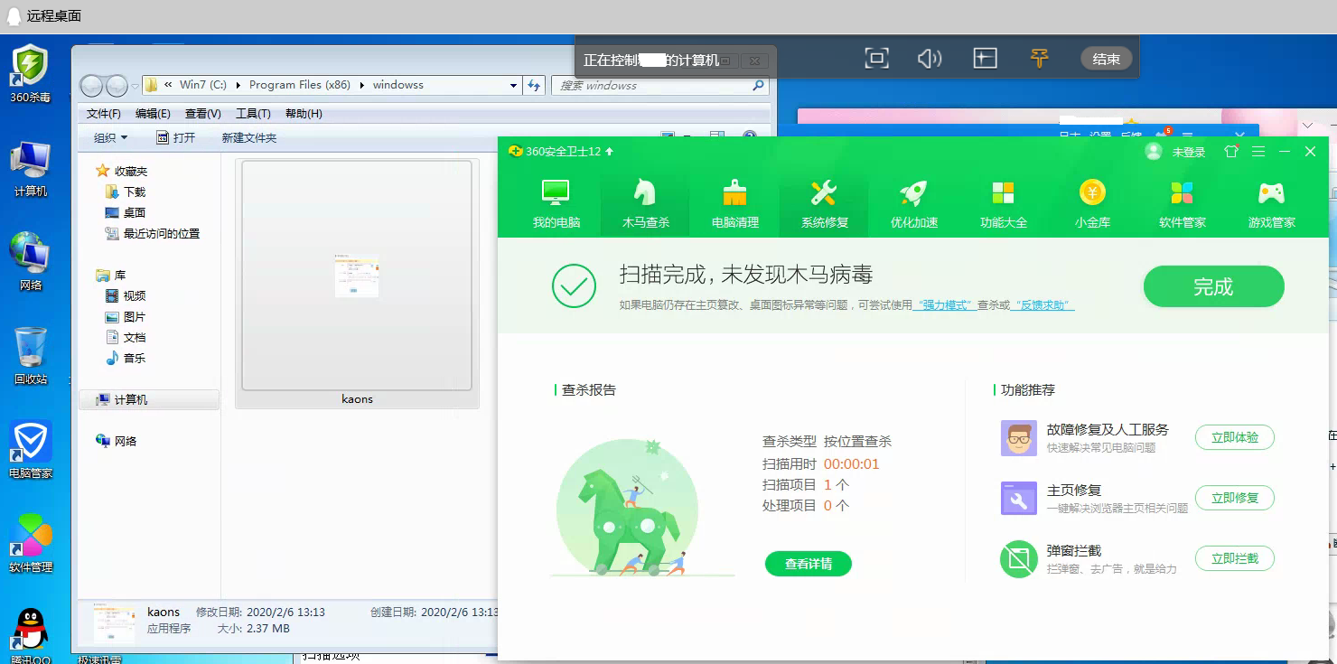This screenshot has width=1337, height=664.
Task: Click 立即拦截 for popup blocking
Action: pos(1234,558)
